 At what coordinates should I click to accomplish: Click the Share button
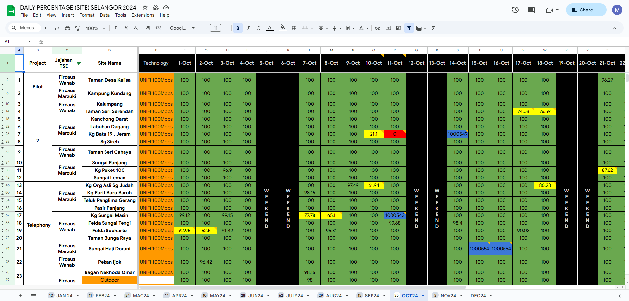click(582, 10)
